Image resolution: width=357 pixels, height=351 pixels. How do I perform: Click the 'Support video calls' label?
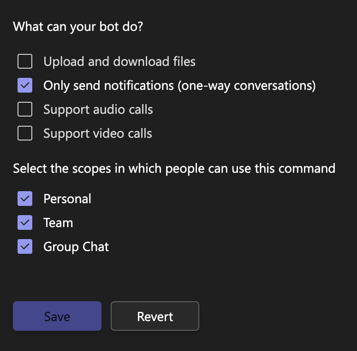98,134
